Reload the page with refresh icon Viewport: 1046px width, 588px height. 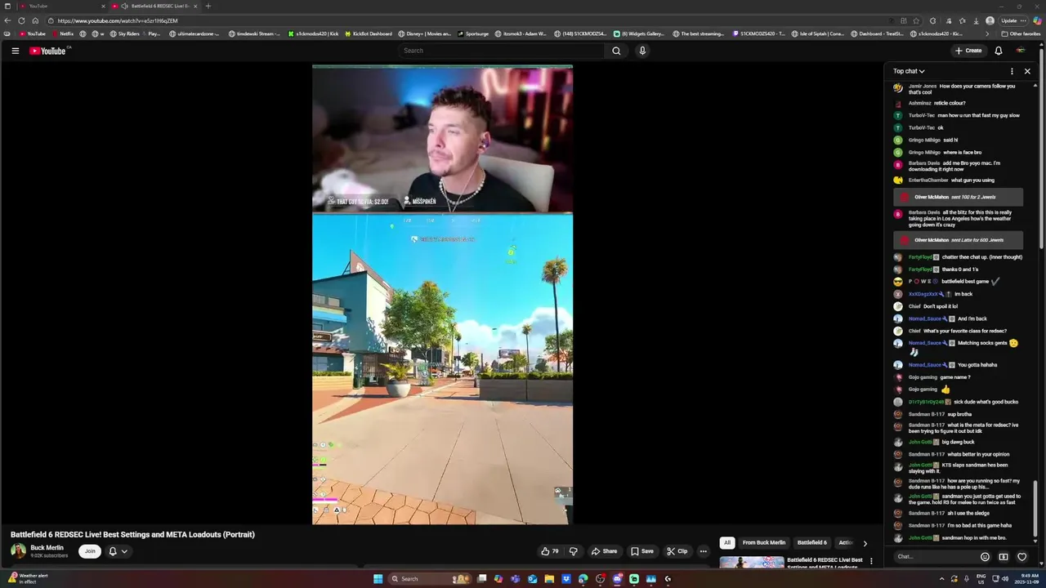click(x=21, y=20)
